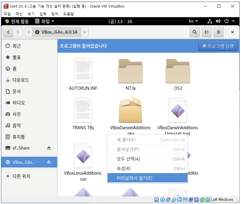Viewport: 241px width, 204px height.
Task: Eject the sf_Share volume
Action: (49, 148)
